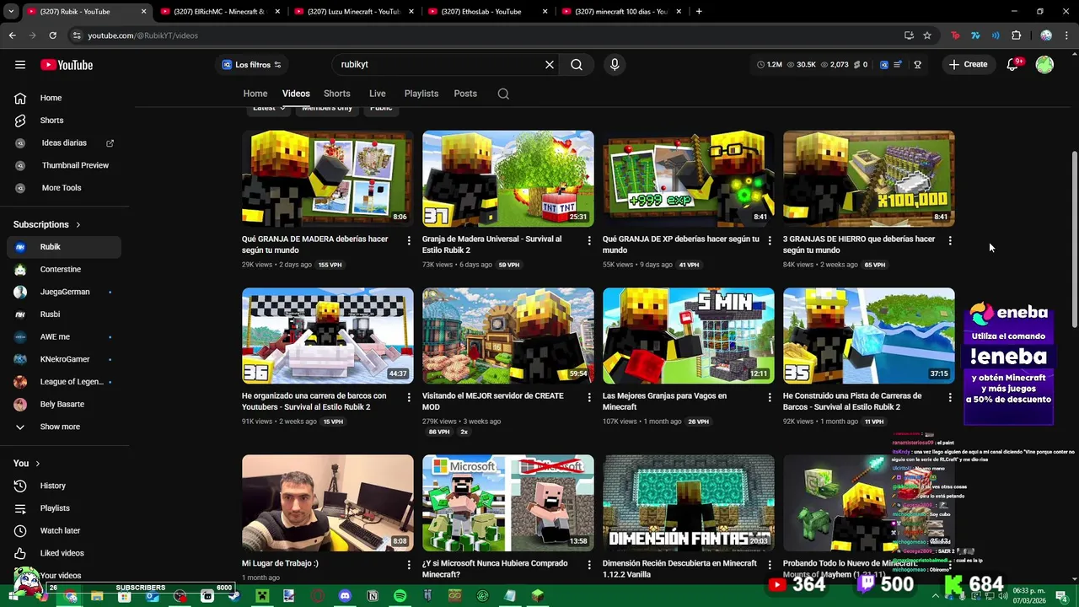Open the browser extensions puzzle icon
This screenshot has height=607, width=1079.
coord(1016,35)
